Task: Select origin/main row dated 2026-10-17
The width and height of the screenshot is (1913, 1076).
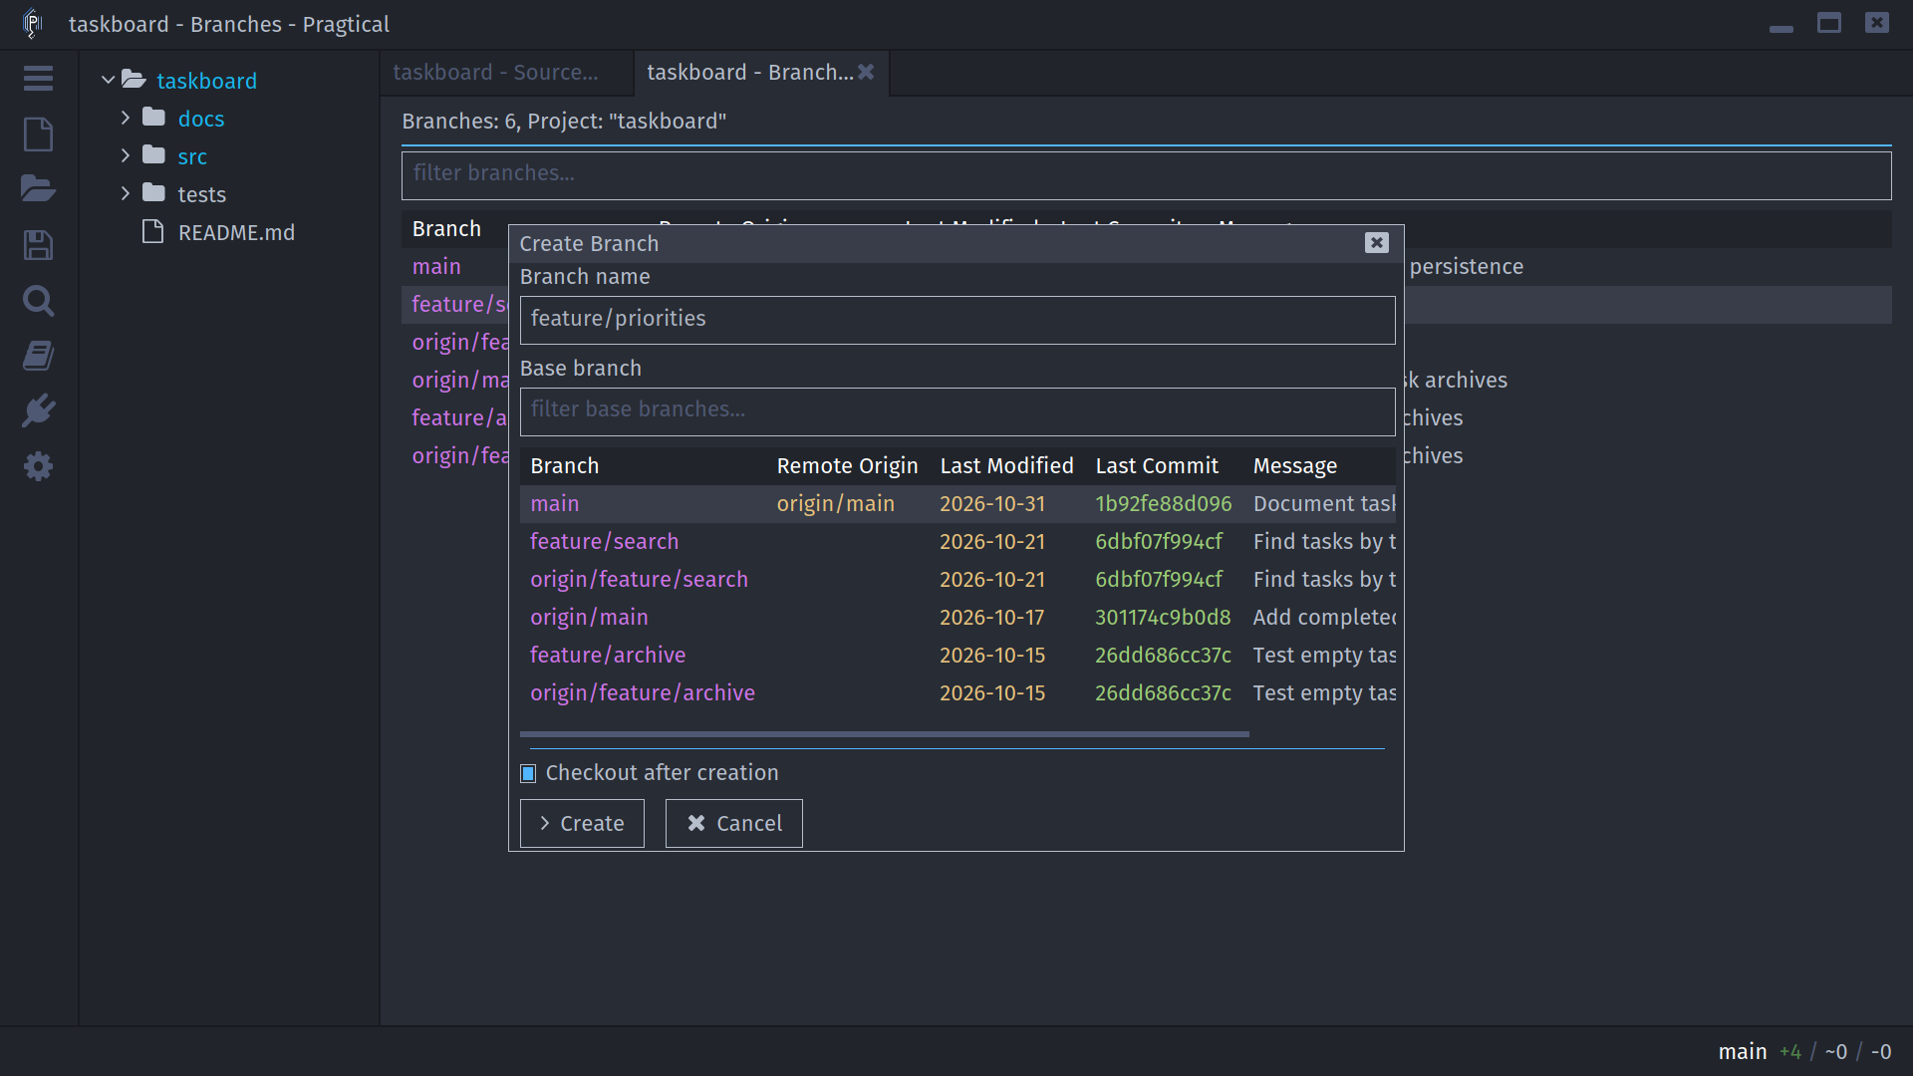Action: 957,618
